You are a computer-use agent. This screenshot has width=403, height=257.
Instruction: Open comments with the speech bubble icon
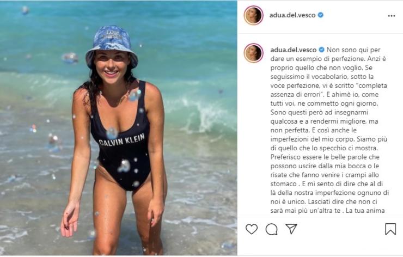click(271, 229)
